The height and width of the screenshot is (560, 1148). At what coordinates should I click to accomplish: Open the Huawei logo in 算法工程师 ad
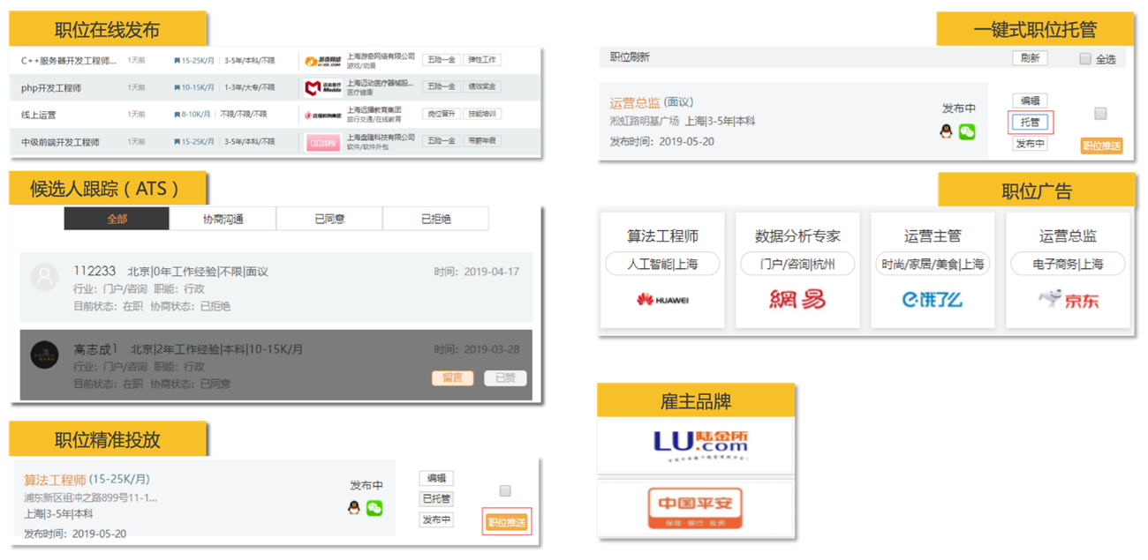point(662,300)
